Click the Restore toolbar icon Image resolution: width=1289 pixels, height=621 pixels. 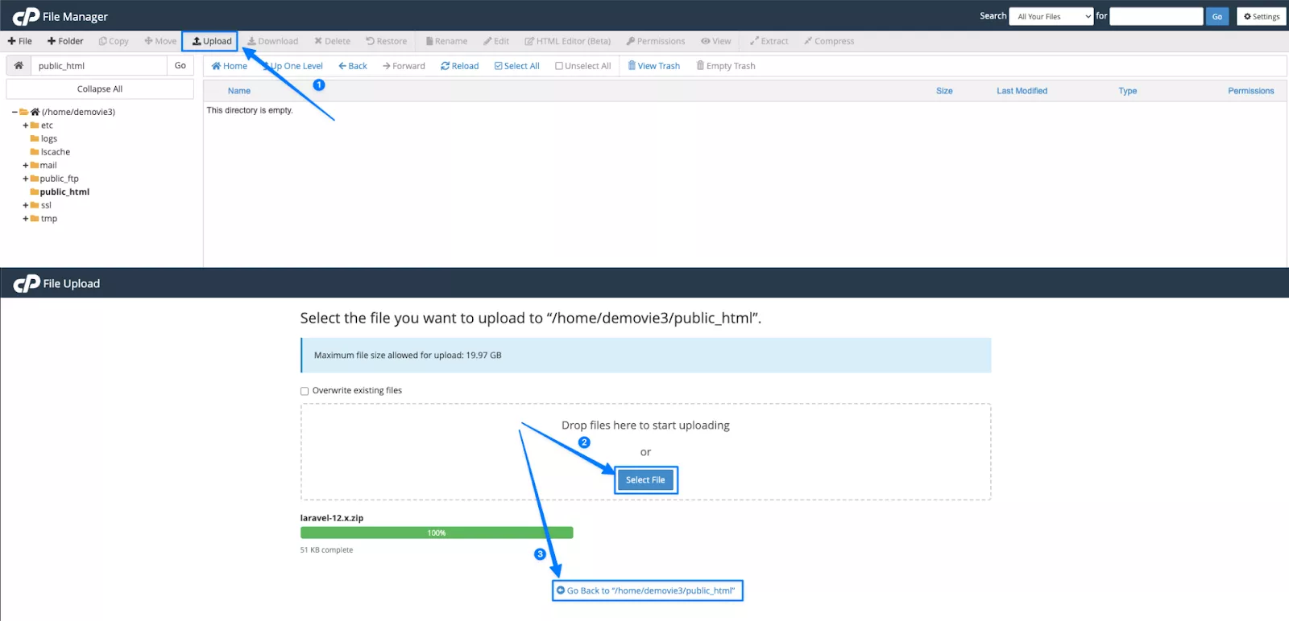coord(386,41)
